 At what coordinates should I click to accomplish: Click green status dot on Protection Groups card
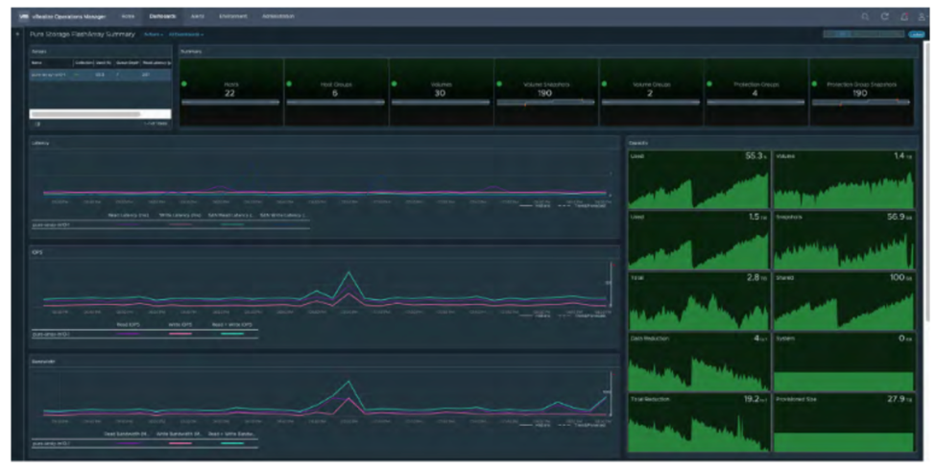point(709,84)
